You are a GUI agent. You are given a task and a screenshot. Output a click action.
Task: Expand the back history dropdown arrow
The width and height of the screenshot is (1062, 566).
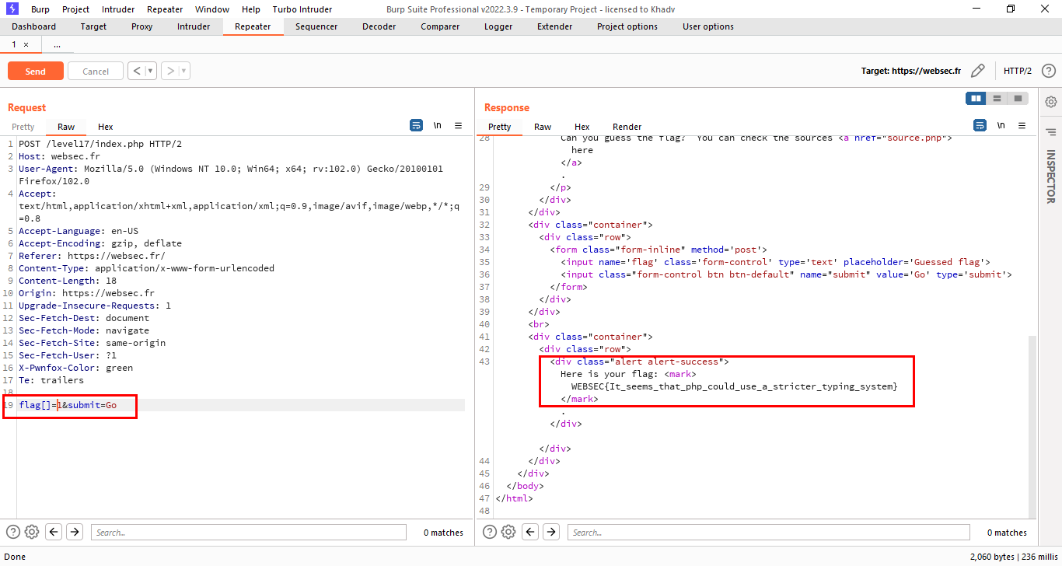coord(151,71)
